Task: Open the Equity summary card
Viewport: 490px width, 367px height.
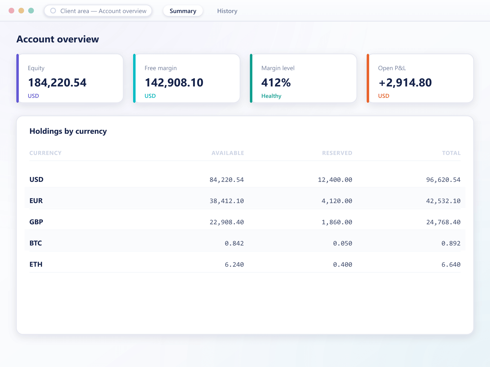Action: click(x=70, y=78)
